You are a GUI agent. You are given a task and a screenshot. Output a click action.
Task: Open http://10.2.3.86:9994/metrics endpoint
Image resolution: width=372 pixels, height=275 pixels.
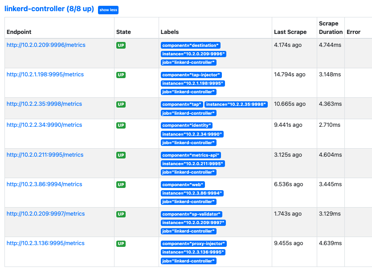point(45,184)
